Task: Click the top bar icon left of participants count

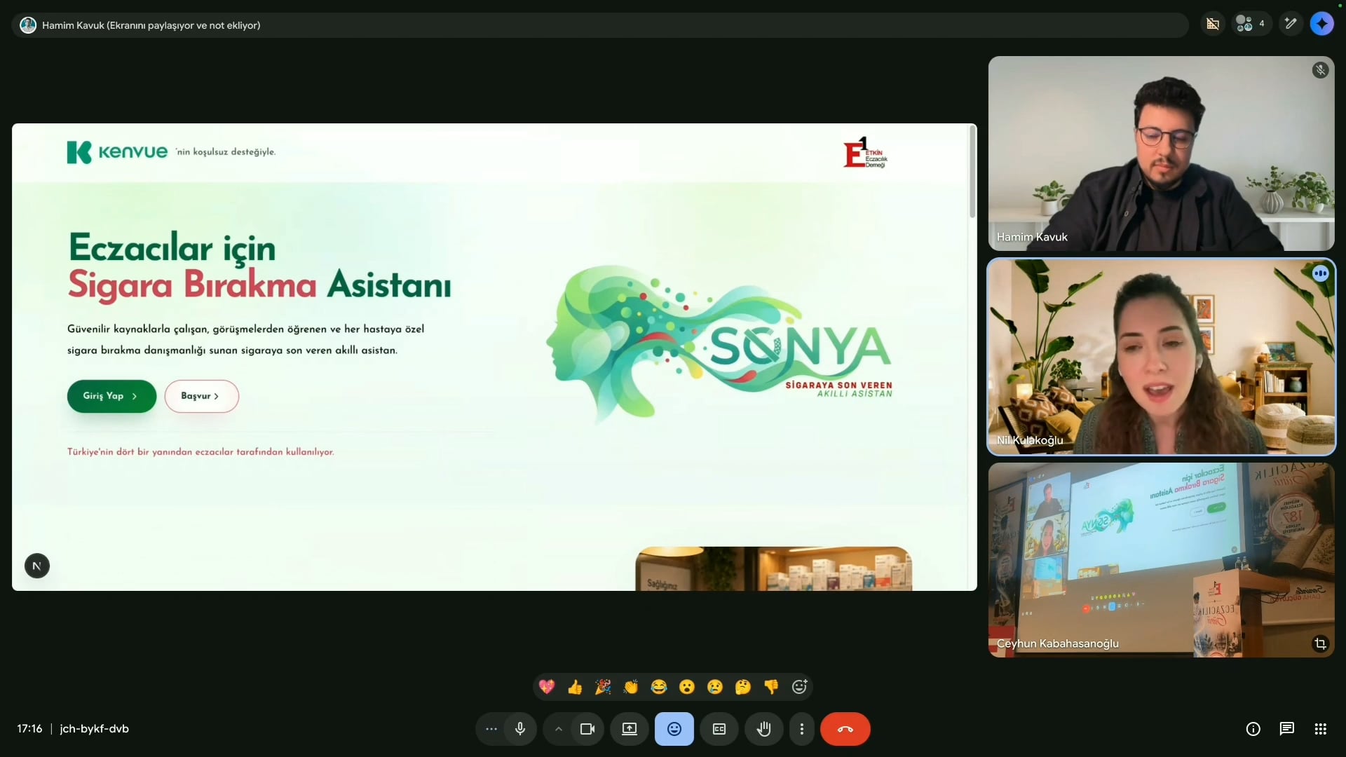Action: 1213,24
